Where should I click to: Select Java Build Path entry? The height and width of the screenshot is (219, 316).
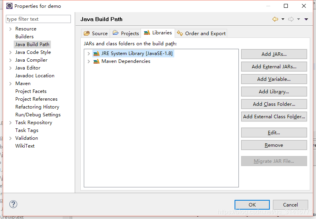32,45
